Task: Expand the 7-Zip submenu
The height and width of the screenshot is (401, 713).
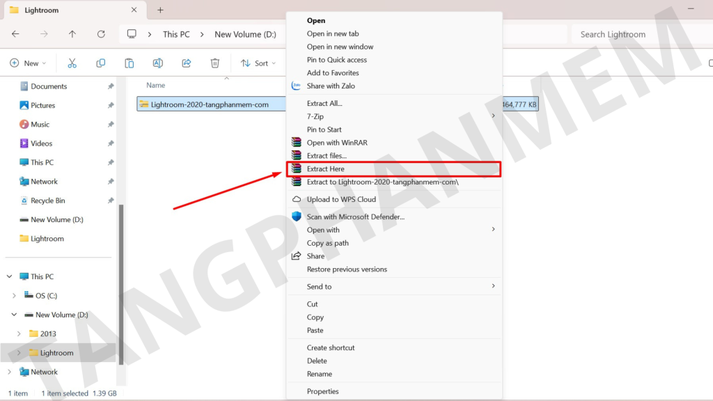Action: (x=494, y=116)
